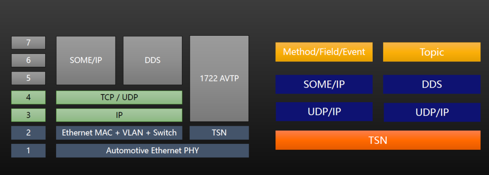Select the green IP bar
This screenshot has width=489, height=175.
[x=119, y=115]
